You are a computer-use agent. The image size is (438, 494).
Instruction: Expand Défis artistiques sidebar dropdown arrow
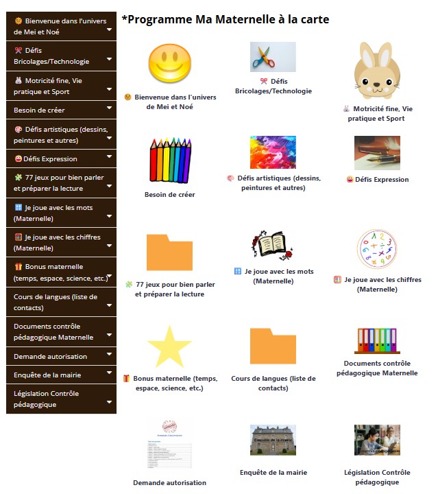109,138
